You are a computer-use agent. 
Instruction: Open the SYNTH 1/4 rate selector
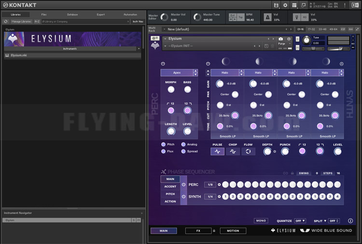210,197
